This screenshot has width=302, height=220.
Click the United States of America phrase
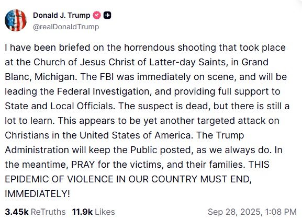click(136, 135)
